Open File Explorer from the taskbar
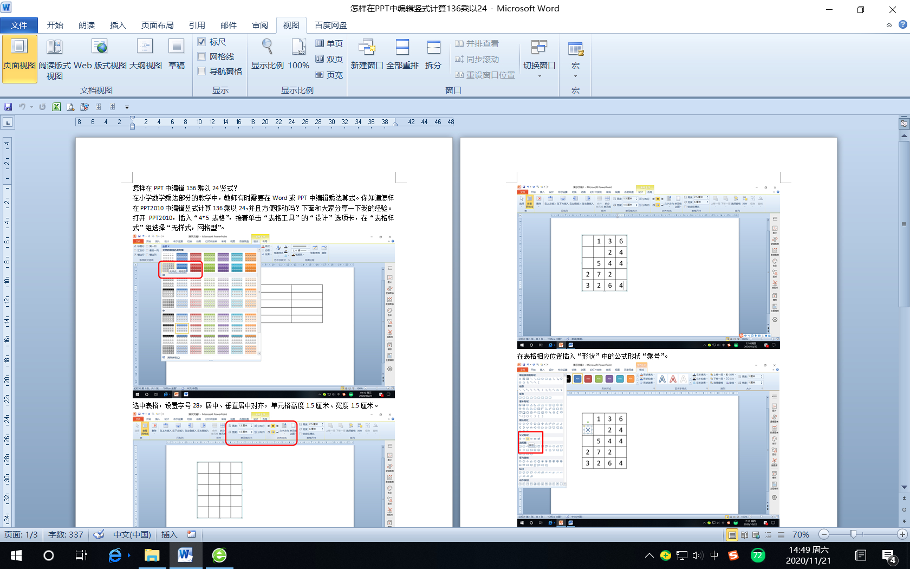Viewport: 910px width, 569px height. [152, 555]
